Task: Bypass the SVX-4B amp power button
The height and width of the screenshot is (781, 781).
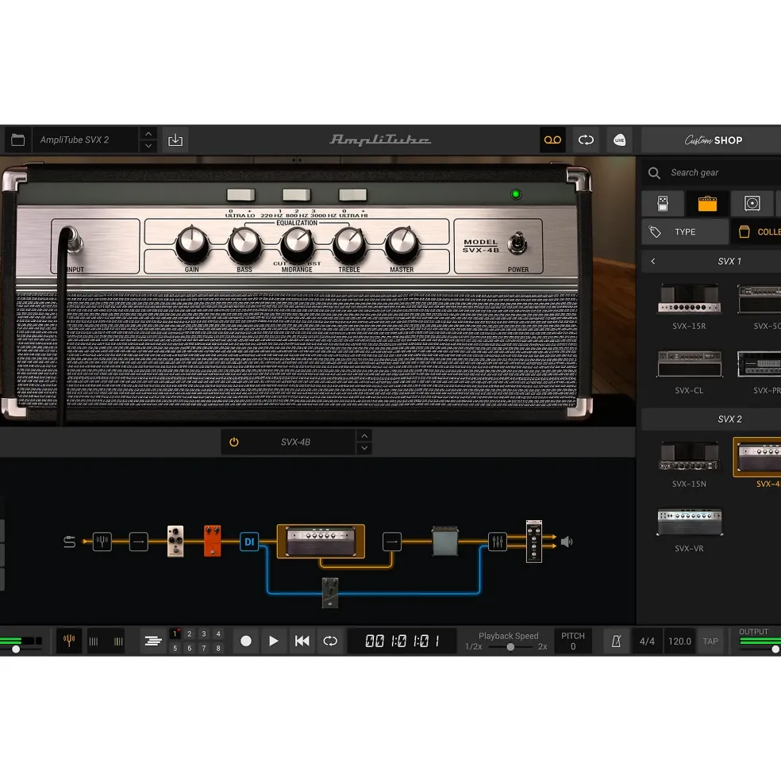Action: coord(234,442)
